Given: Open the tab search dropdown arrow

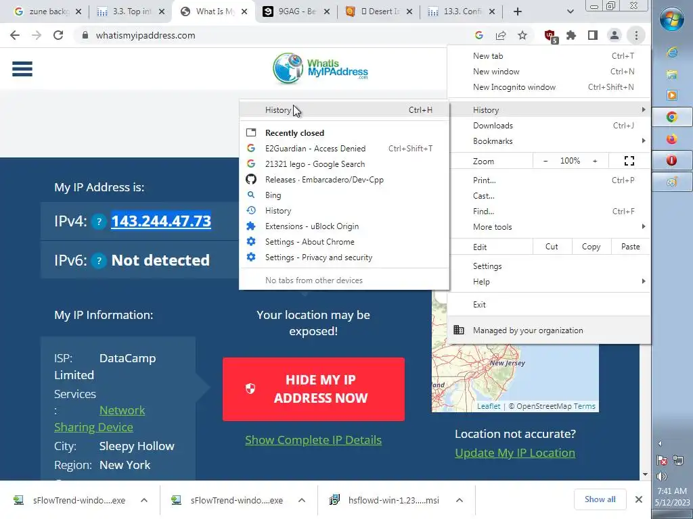Looking at the screenshot, I should [570, 11].
